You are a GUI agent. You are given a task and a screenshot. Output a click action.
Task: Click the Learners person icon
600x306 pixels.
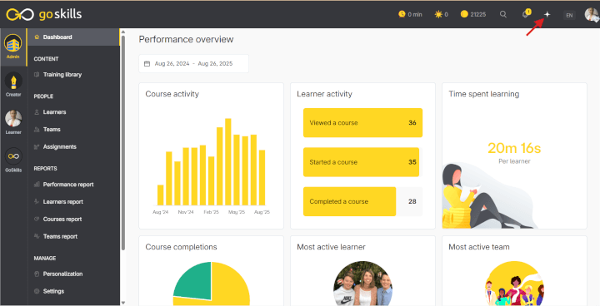point(37,112)
